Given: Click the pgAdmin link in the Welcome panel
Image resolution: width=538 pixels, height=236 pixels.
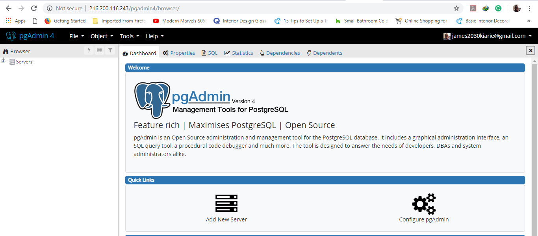Looking at the screenshot, I should [x=201, y=97].
